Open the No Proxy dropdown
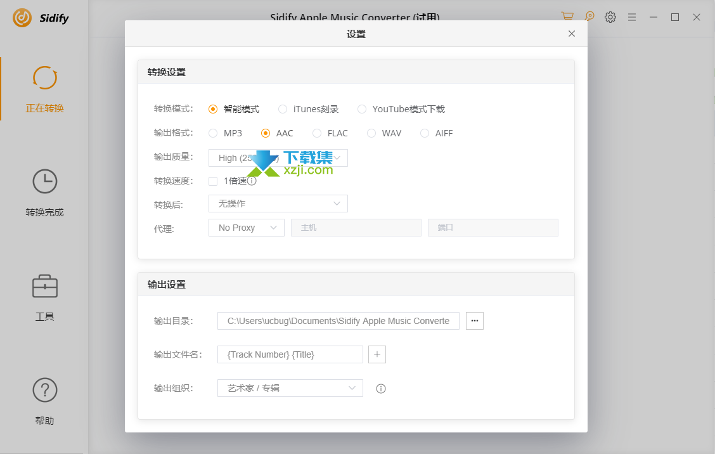Image resolution: width=715 pixels, height=454 pixels. [x=246, y=228]
